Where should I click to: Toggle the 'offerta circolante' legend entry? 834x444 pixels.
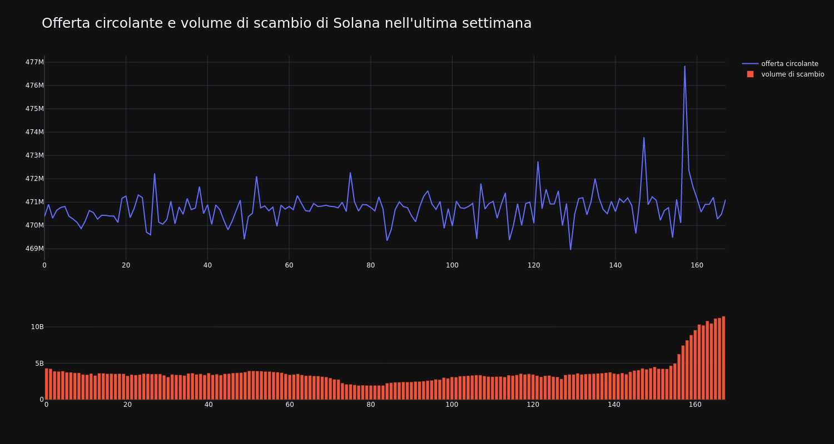783,64
